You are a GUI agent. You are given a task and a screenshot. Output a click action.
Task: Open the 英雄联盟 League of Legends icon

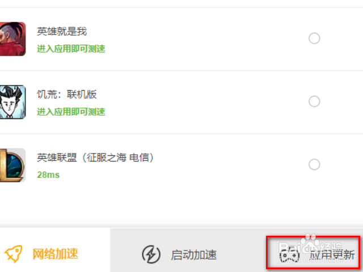point(12,165)
